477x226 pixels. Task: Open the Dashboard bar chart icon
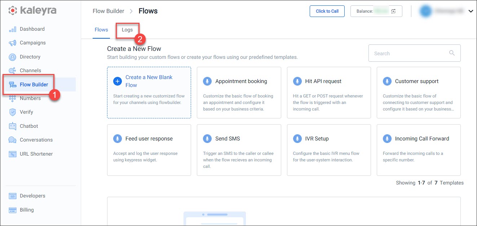coord(13,29)
